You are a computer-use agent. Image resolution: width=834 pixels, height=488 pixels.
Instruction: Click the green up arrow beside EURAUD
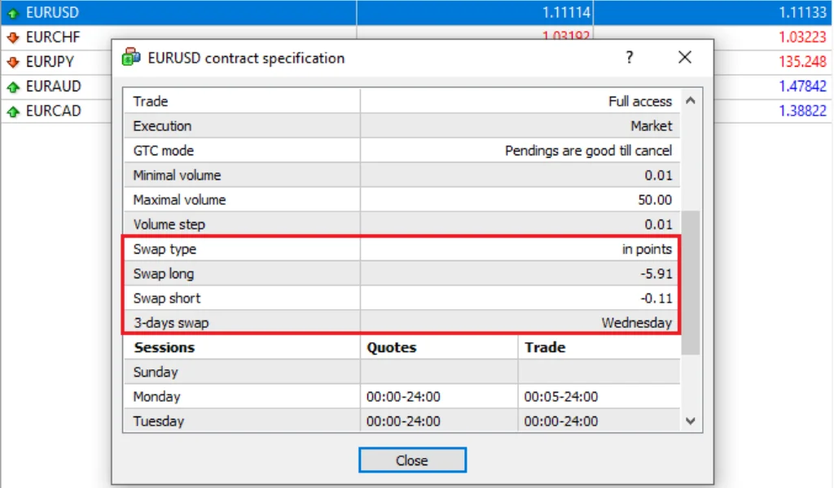pyautogui.click(x=12, y=86)
